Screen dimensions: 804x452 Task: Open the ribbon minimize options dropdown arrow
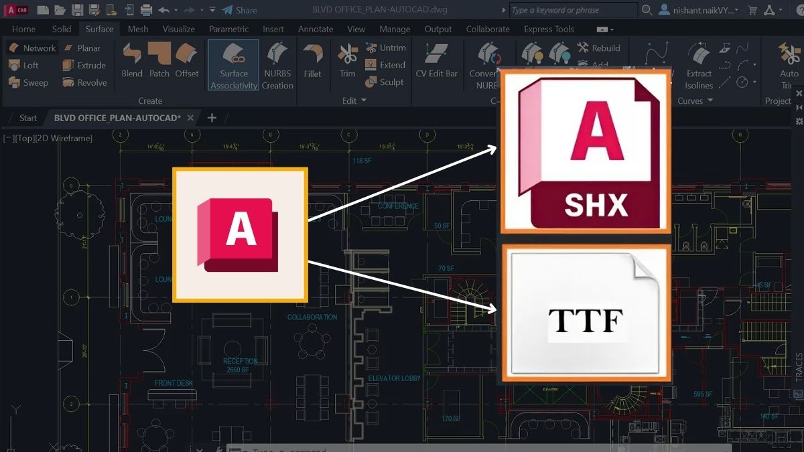coord(612,29)
